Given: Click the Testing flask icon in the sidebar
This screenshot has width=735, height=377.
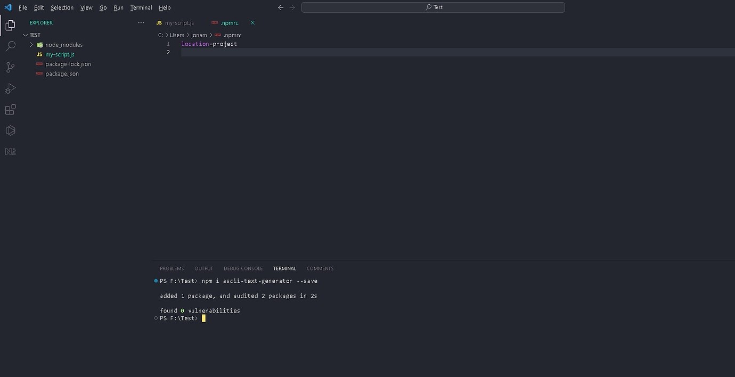Looking at the screenshot, I should (x=10, y=130).
